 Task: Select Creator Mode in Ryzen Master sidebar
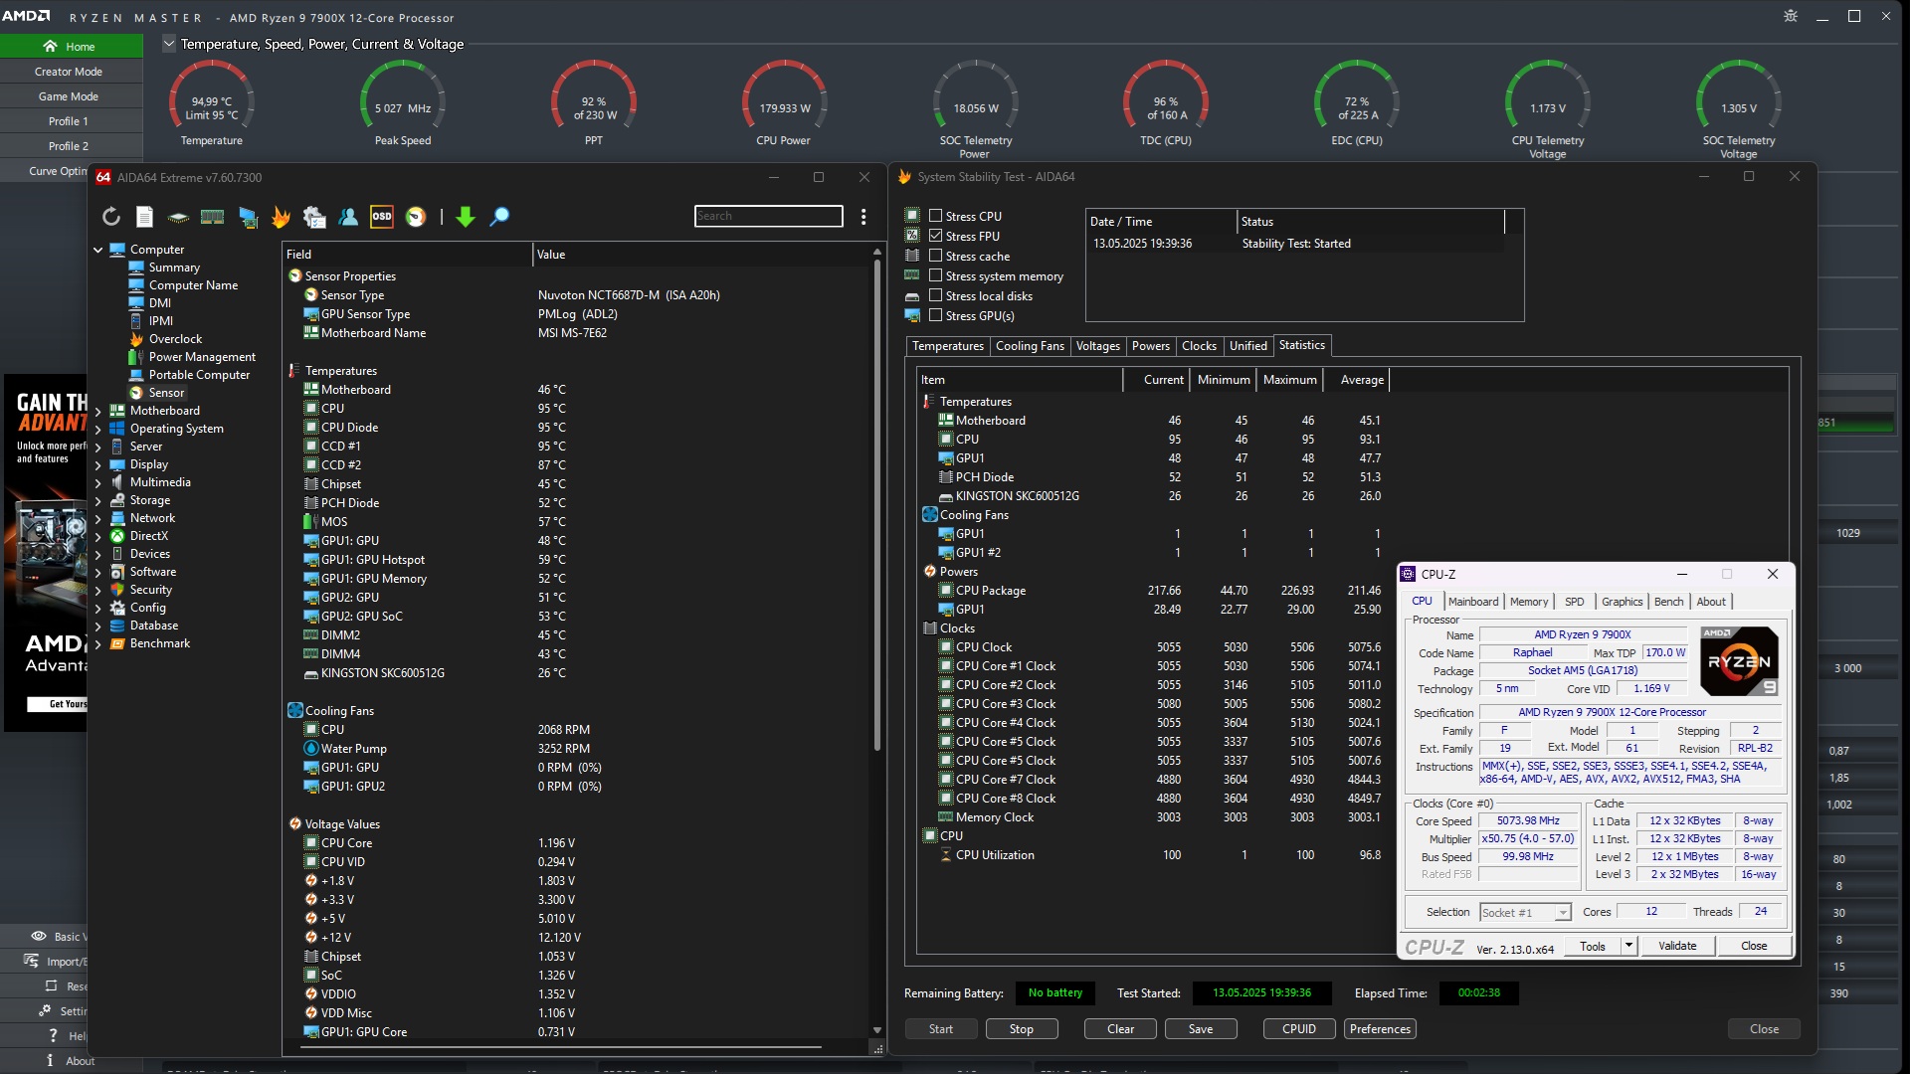pyautogui.click(x=69, y=72)
